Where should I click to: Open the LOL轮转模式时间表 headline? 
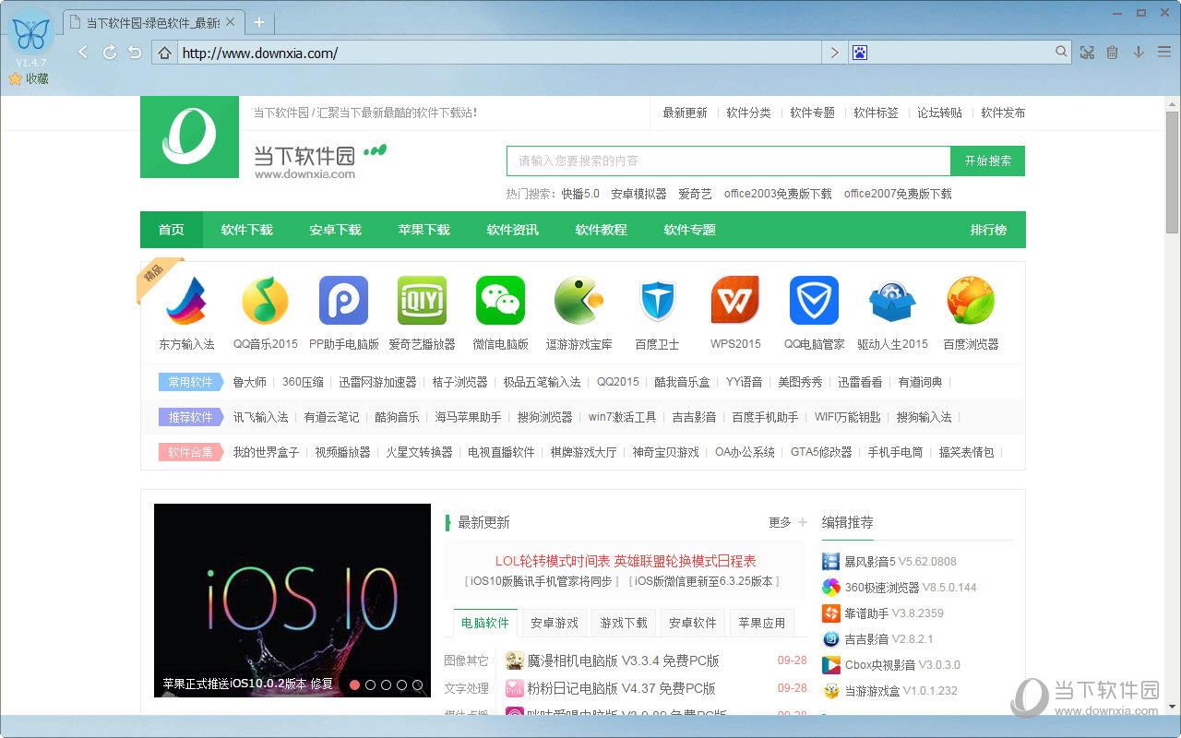click(x=626, y=561)
